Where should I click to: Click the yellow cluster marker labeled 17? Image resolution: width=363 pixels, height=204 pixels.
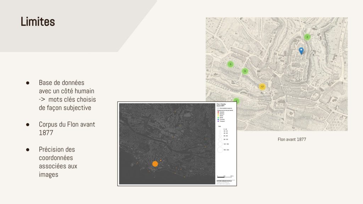click(262, 87)
